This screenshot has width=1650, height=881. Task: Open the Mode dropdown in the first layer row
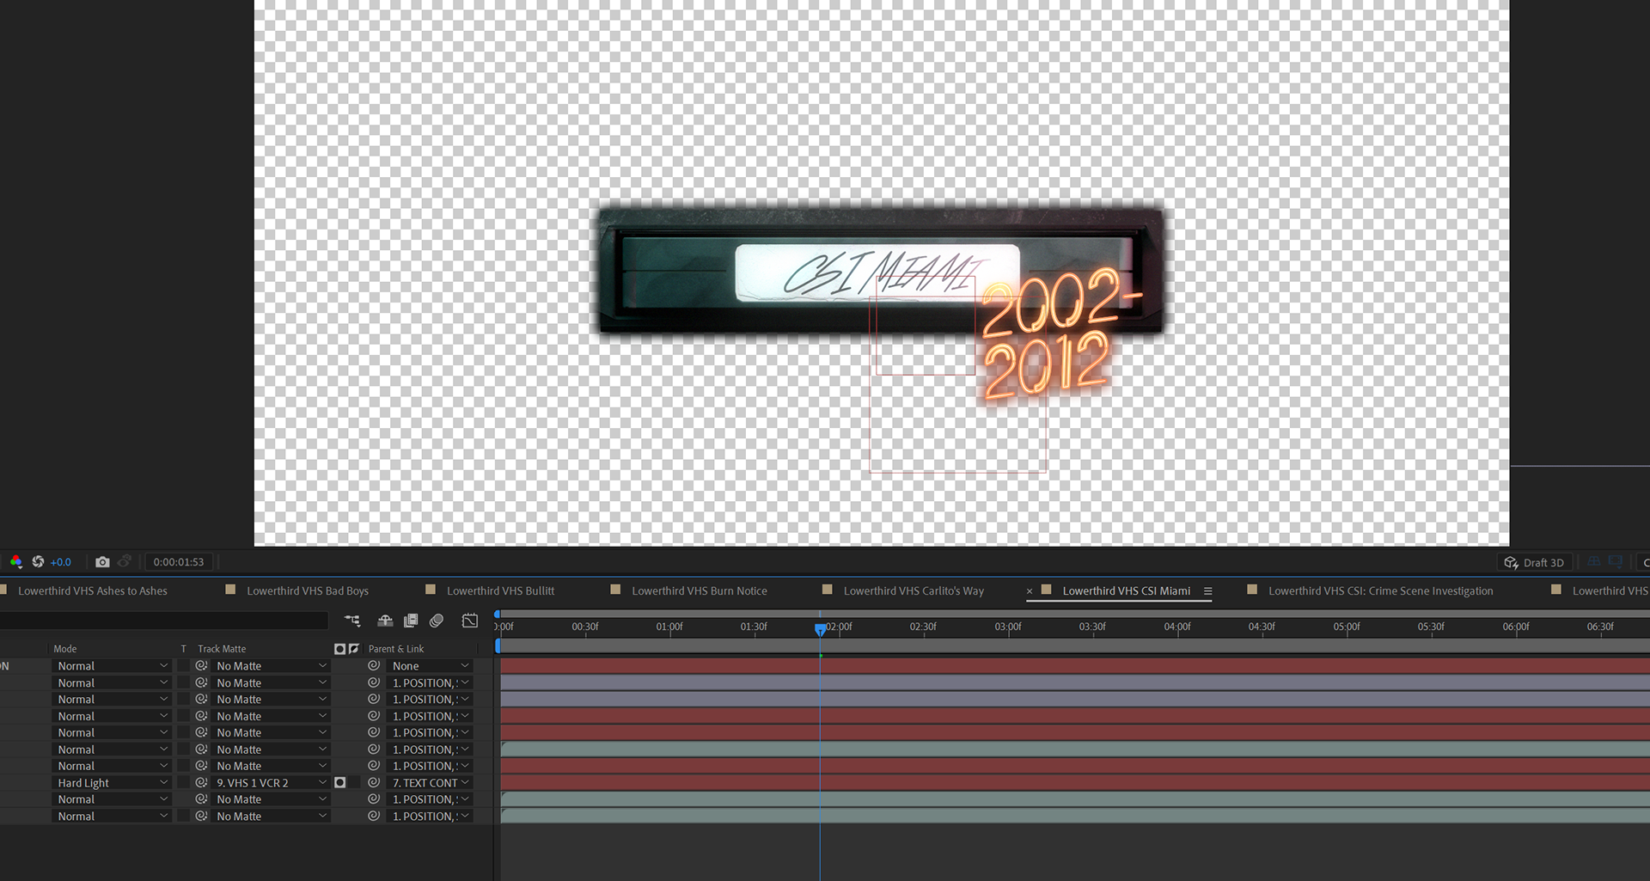(112, 666)
